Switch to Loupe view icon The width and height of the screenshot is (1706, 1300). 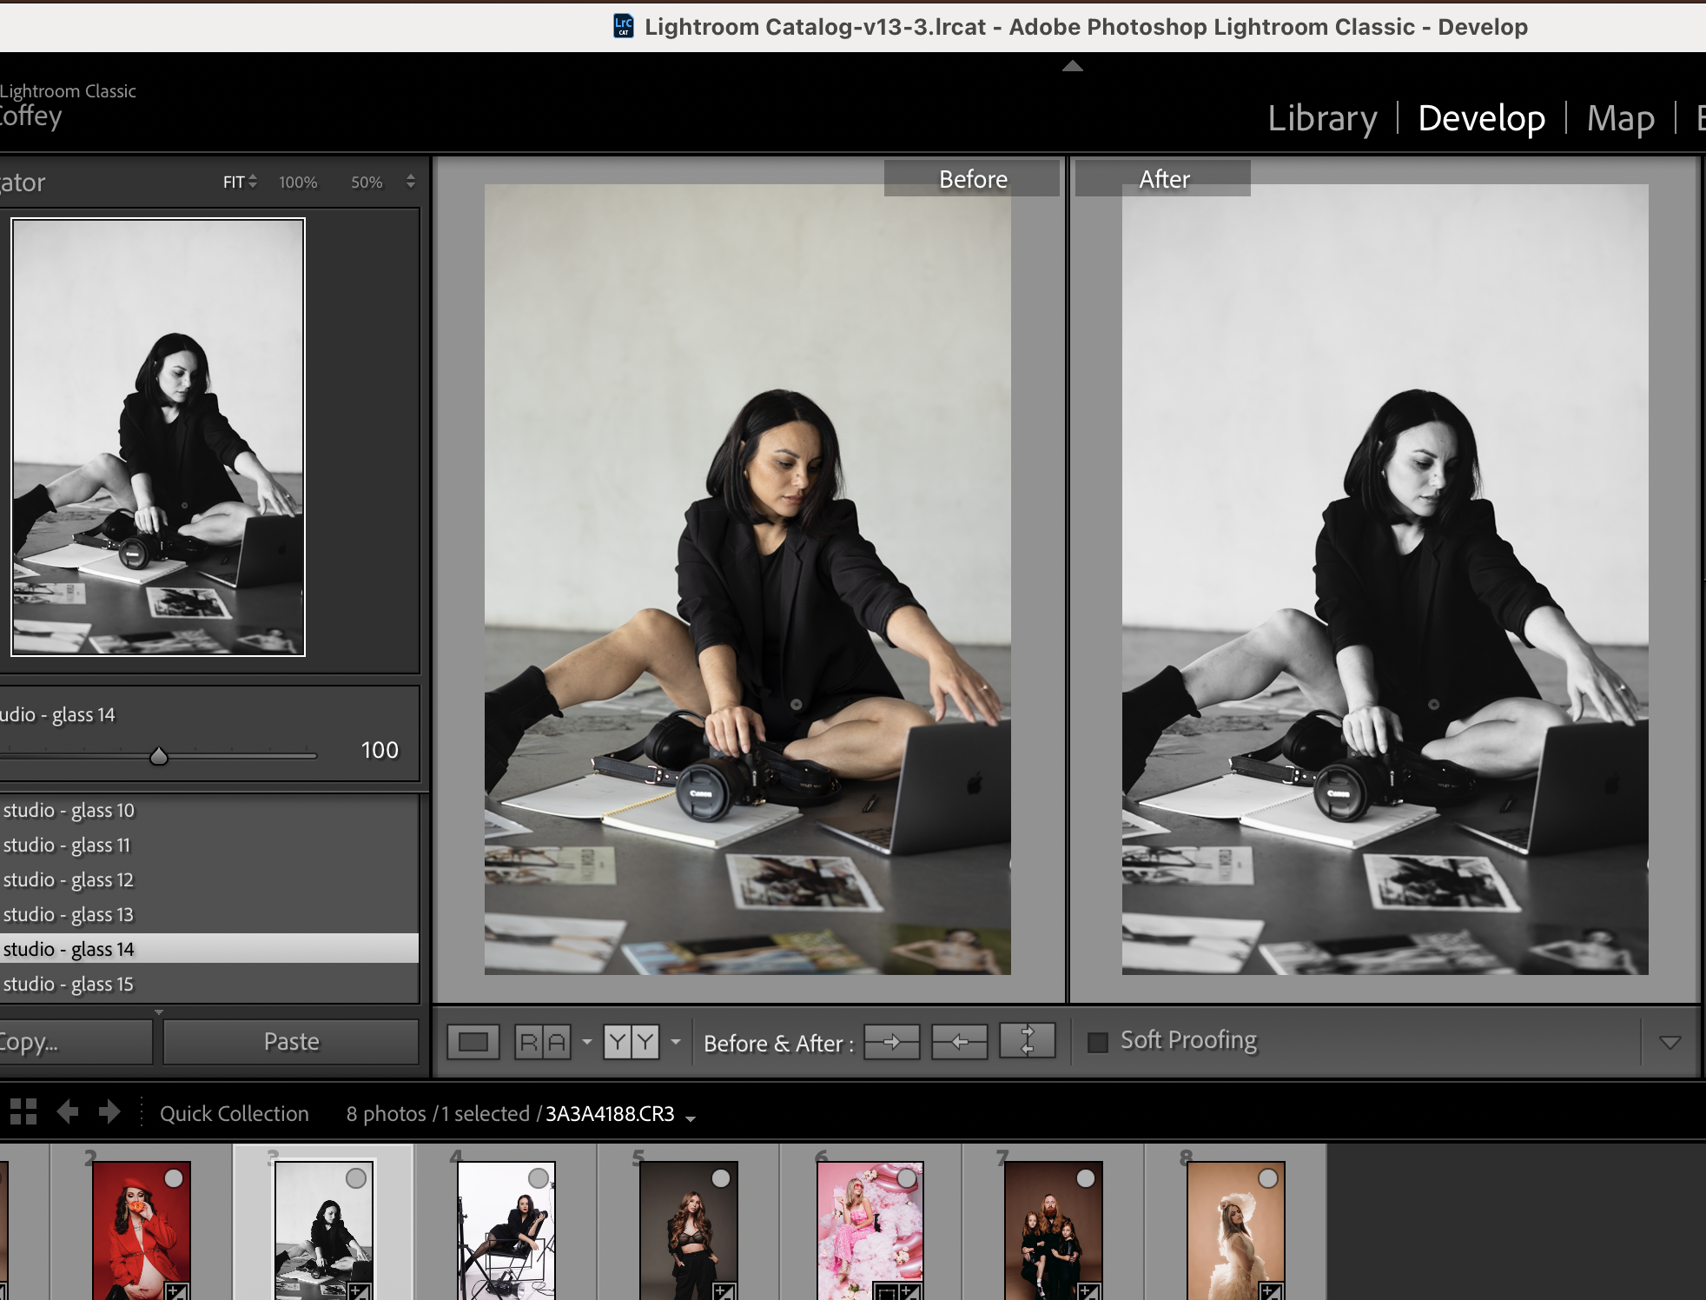click(x=473, y=1041)
